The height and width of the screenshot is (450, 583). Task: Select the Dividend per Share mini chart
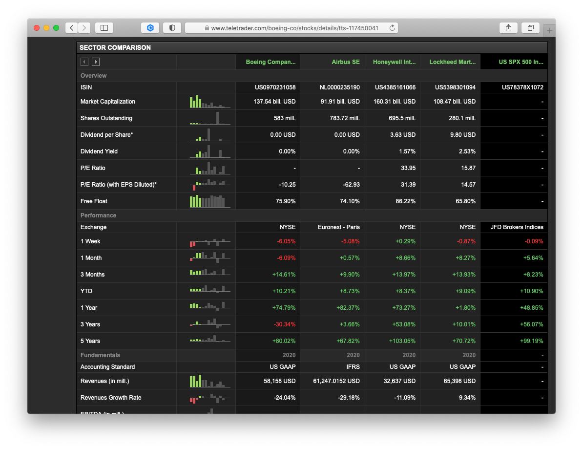click(210, 135)
